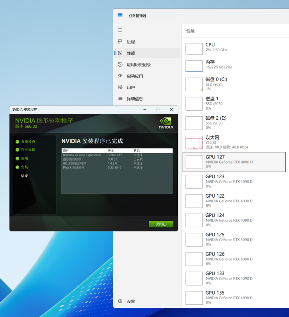289x317 pixels.
Task: Click 任务管理器 window title text
Action: (138, 16)
